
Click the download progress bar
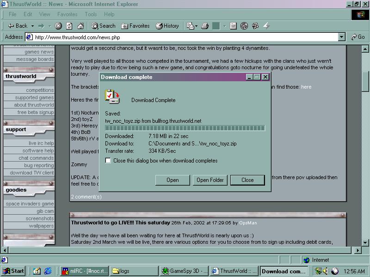pos(185,128)
